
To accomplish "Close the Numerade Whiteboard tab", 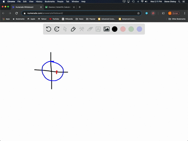I will (x=41, y=7).
